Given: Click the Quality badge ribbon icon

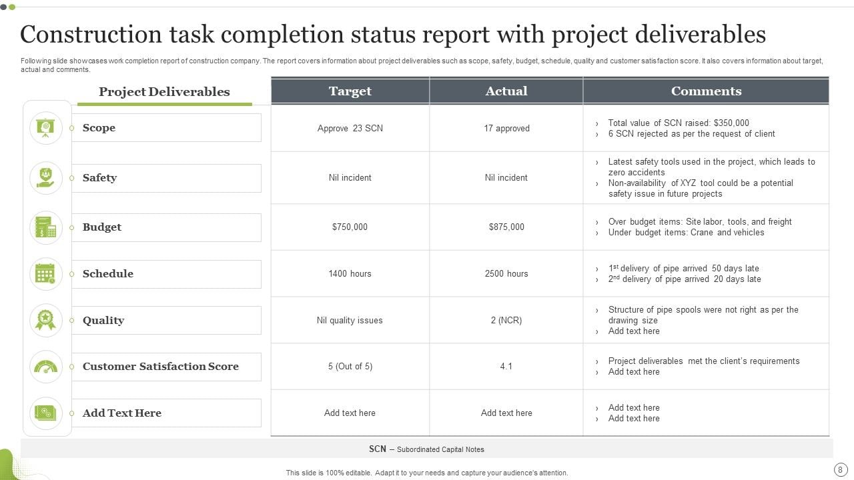Looking at the screenshot, I should coord(46,320).
